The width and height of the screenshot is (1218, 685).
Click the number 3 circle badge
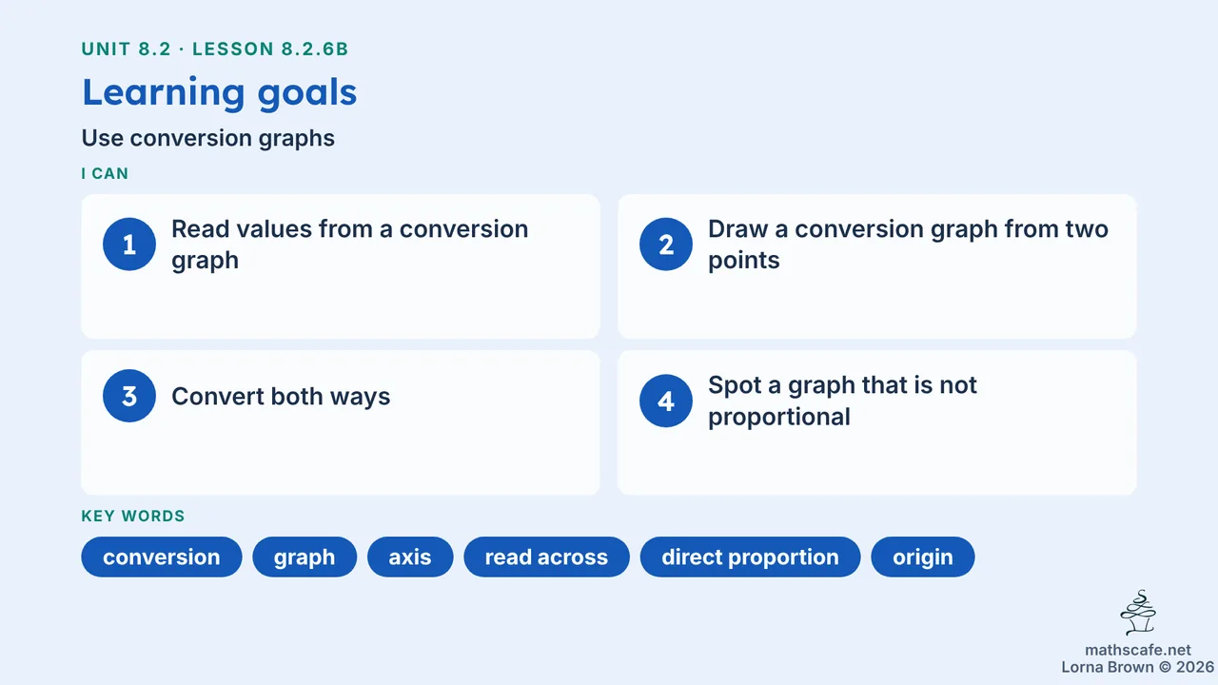click(129, 396)
